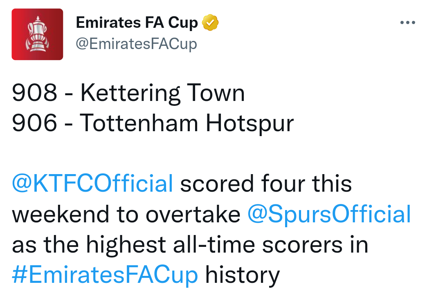Click the text 'weekend to overtake'
The image size is (427, 291).
coord(126,214)
